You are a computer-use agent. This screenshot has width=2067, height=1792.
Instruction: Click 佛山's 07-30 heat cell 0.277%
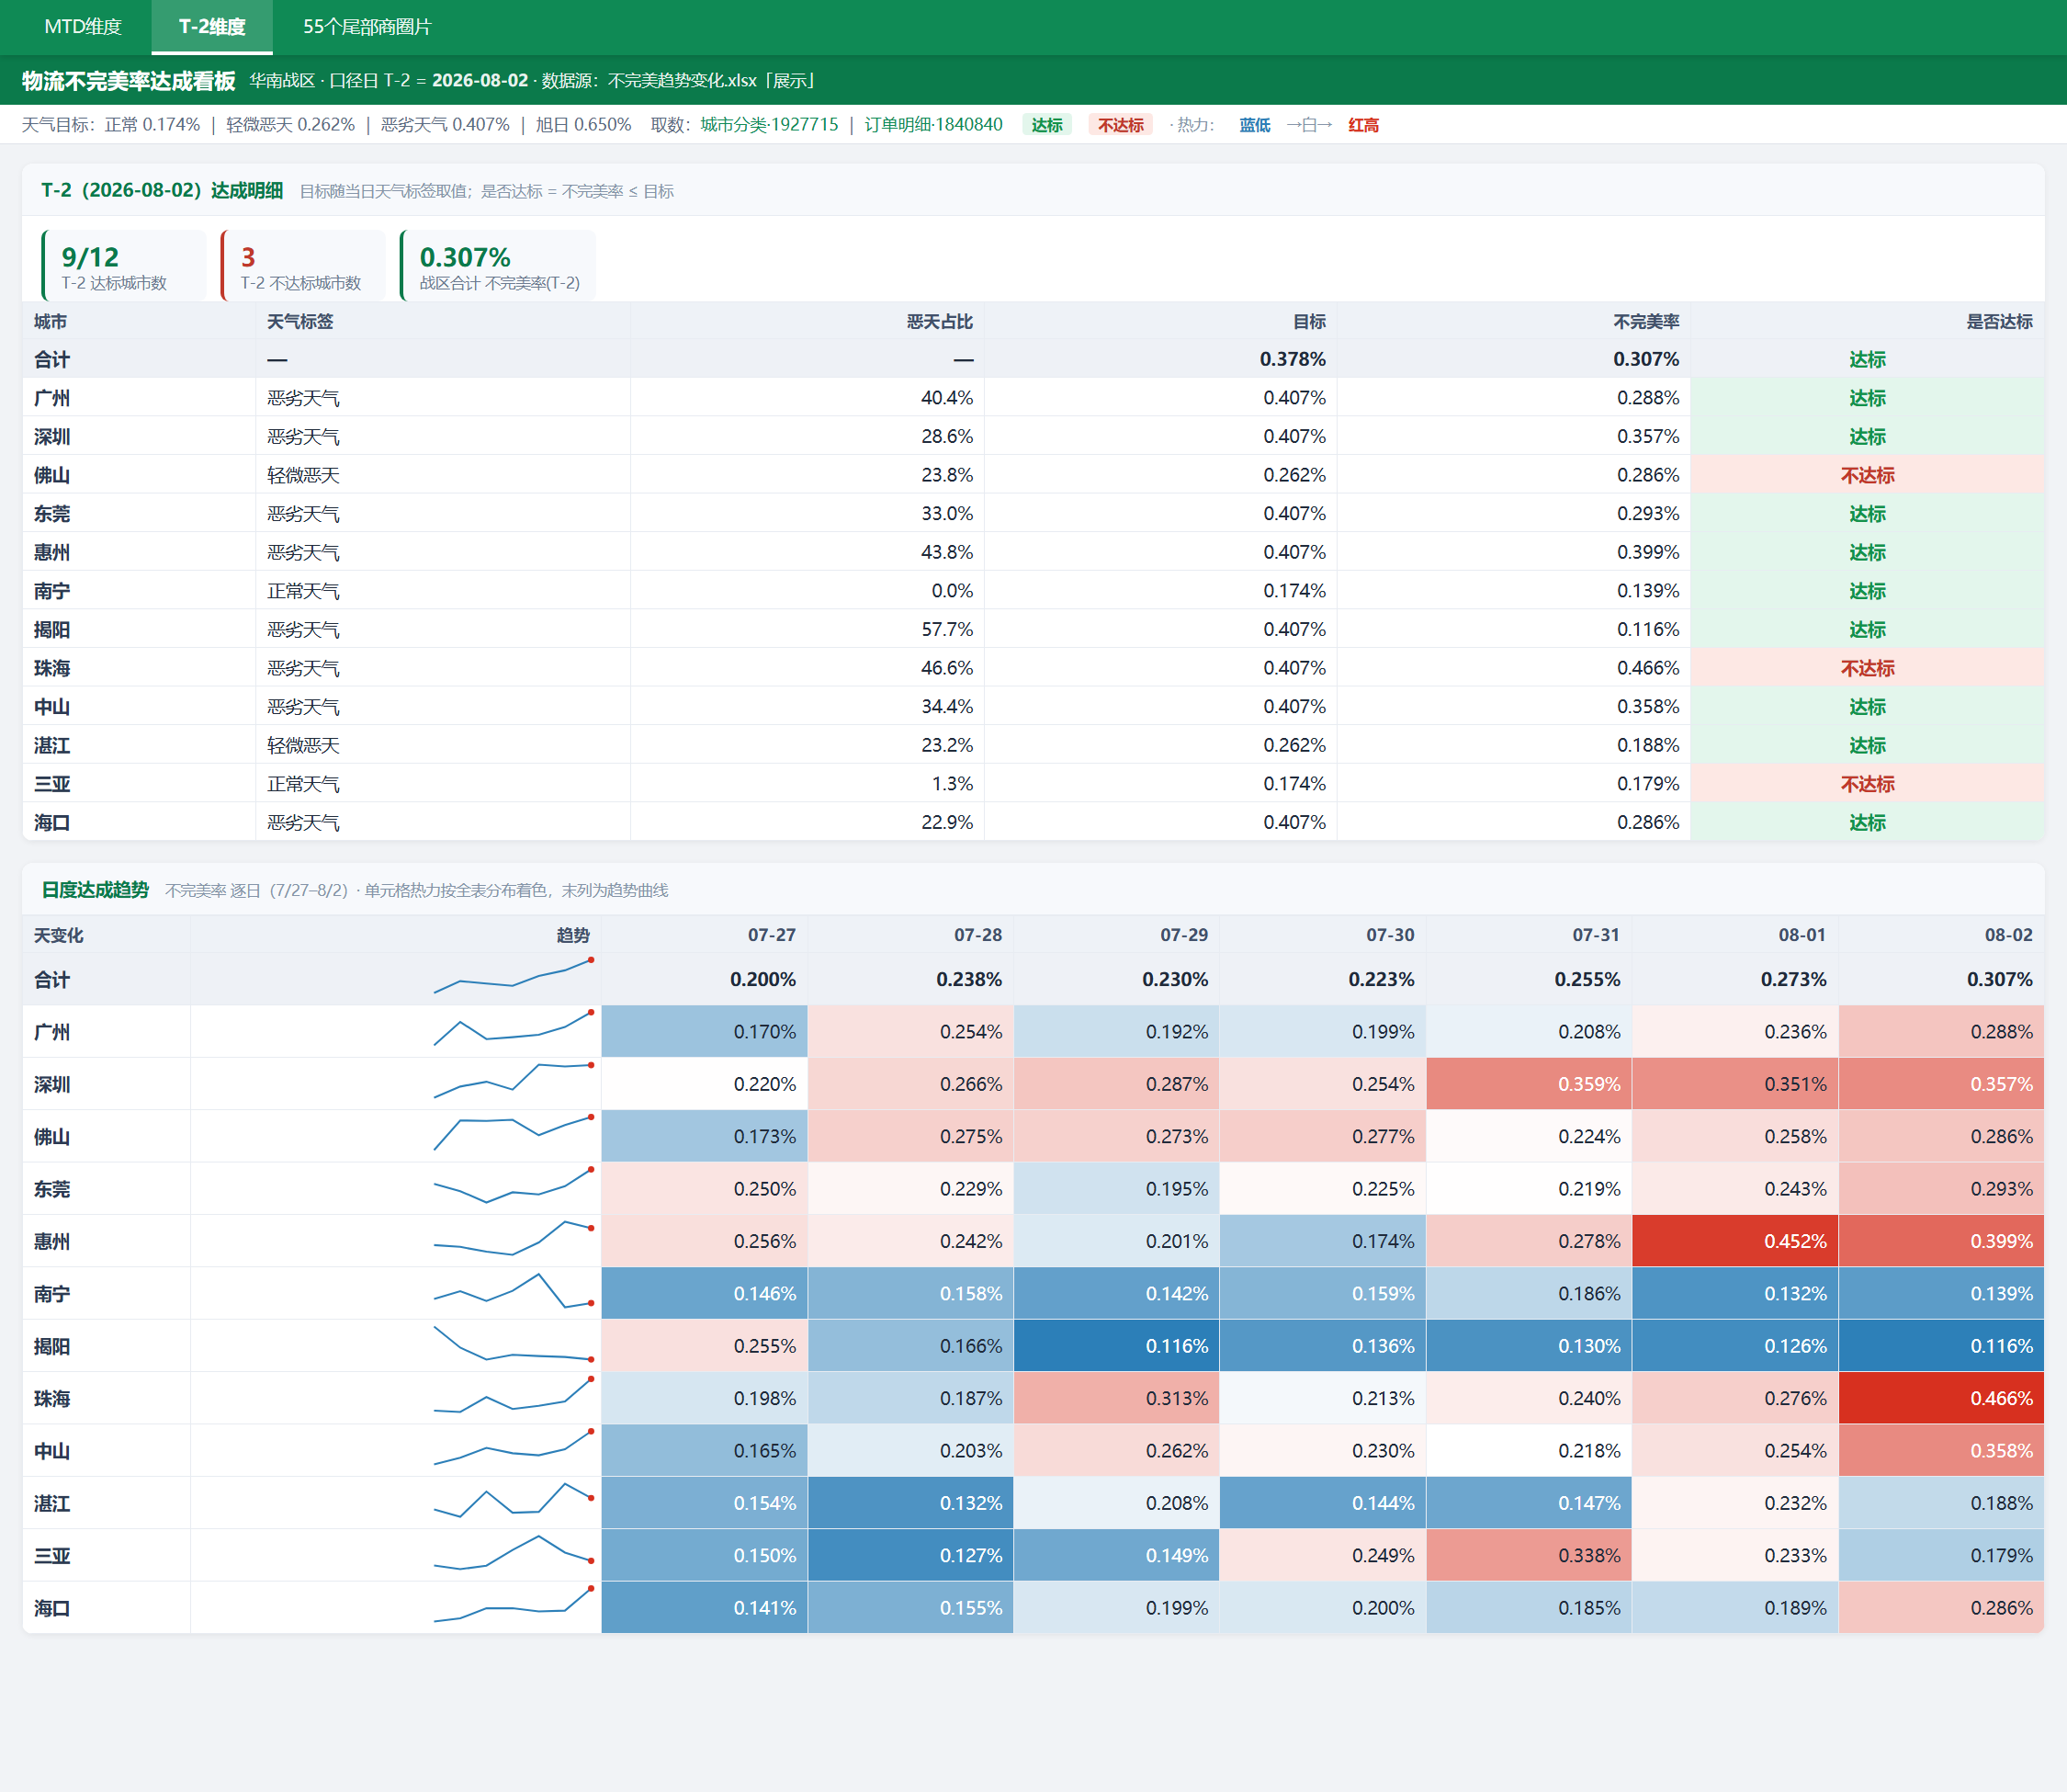(x=1324, y=1136)
